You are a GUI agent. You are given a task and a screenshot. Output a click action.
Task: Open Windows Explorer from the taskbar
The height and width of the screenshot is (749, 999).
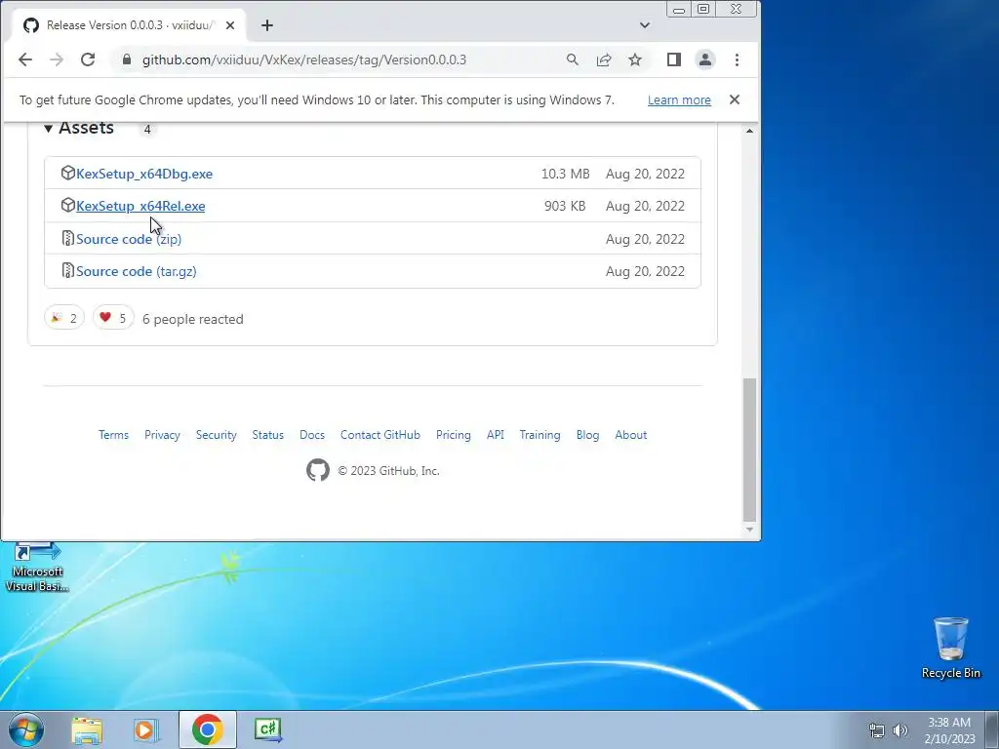[87, 730]
